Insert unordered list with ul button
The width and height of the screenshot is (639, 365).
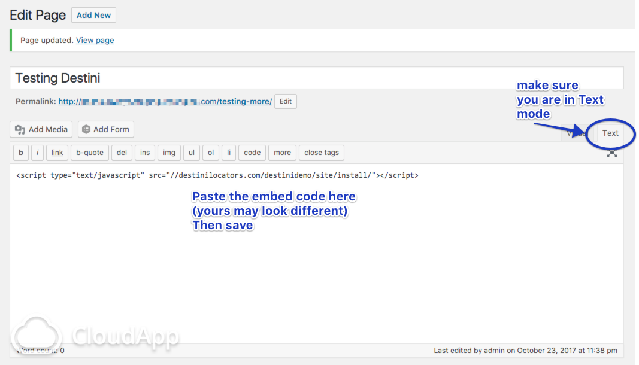(x=192, y=153)
